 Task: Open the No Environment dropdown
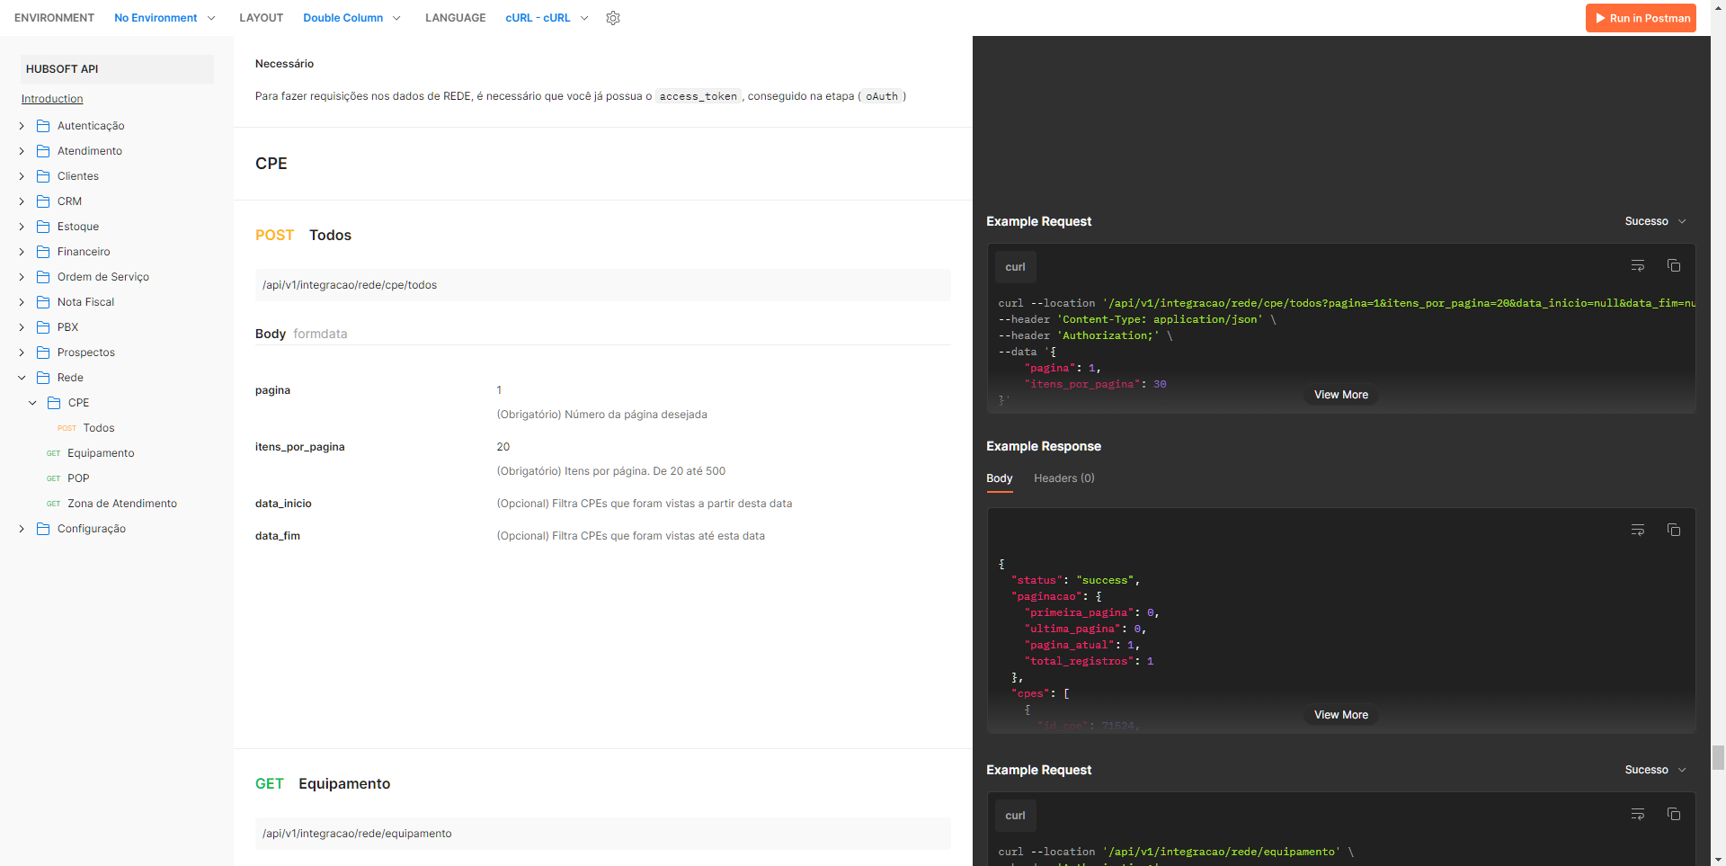pos(165,18)
